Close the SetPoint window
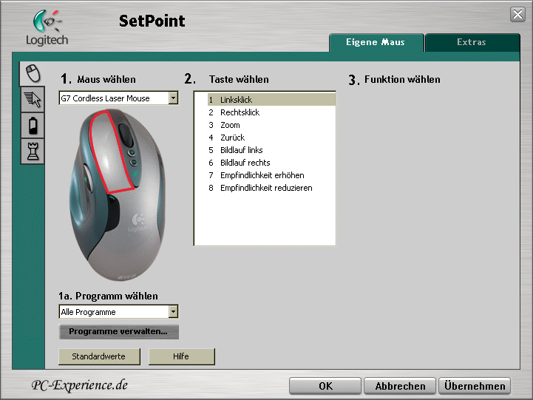 tap(517, 14)
